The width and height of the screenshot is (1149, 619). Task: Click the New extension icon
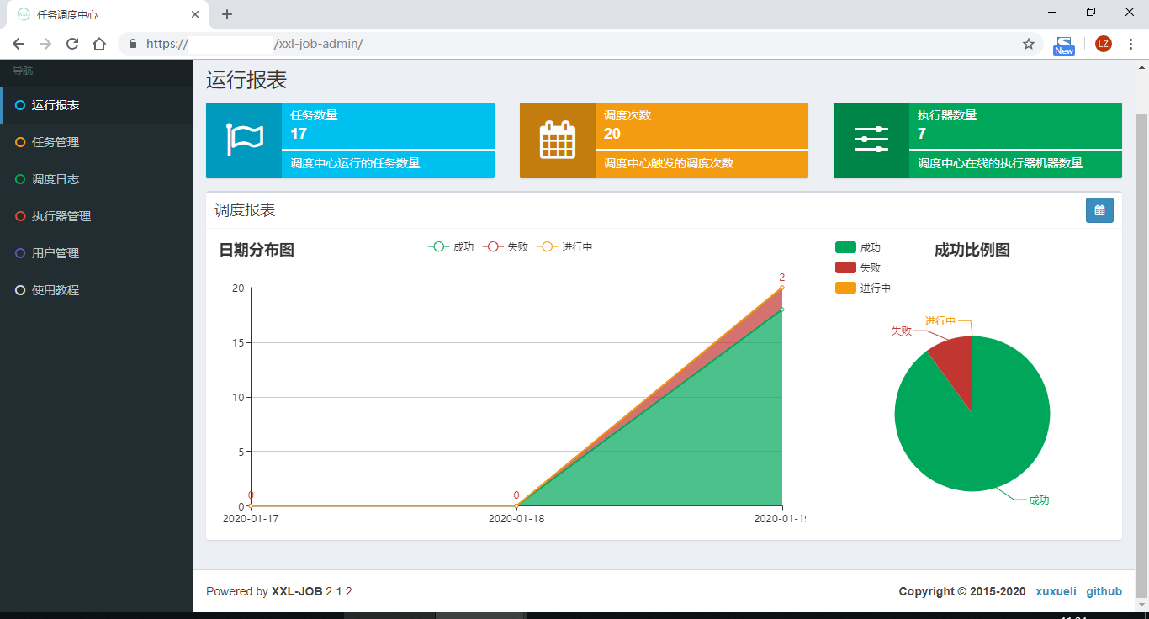tap(1064, 45)
